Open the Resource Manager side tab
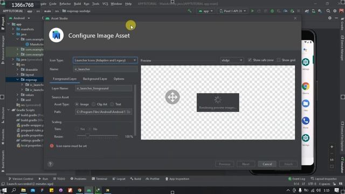The height and width of the screenshot is (194, 345). pyautogui.click(x=3, y=50)
